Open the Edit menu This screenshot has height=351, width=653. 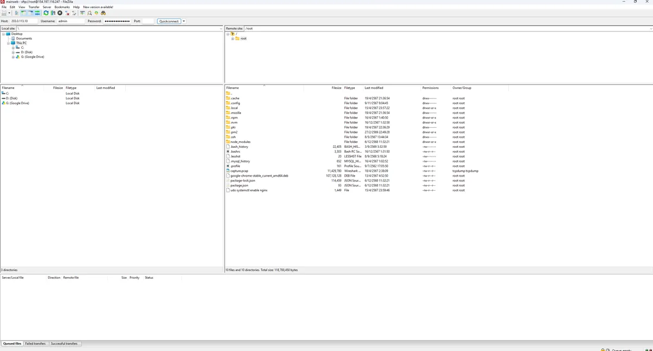tap(13, 7)
